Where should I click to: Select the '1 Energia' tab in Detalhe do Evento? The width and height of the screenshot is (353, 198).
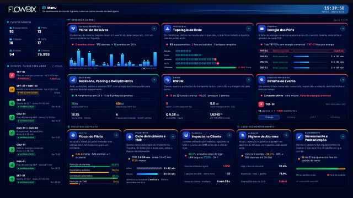269,117
